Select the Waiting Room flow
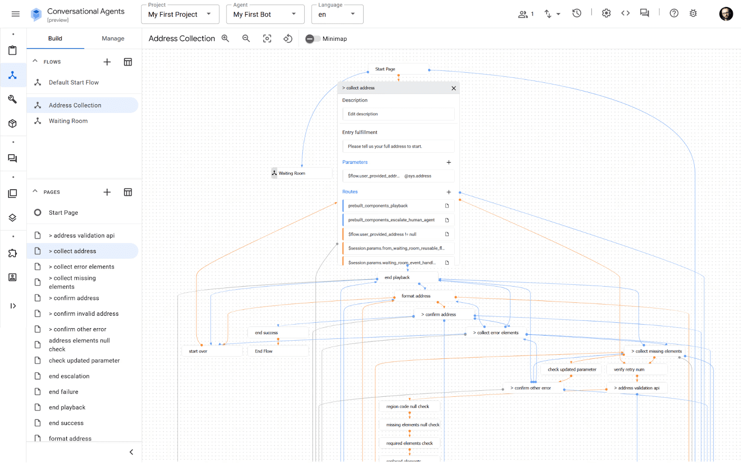 pos(68,121)
